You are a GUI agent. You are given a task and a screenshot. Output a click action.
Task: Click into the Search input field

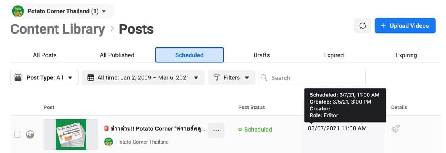pos(312,78)
